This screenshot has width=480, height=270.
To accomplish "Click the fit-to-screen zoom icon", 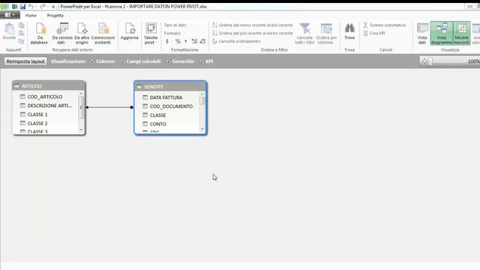I will pos(424,61).
